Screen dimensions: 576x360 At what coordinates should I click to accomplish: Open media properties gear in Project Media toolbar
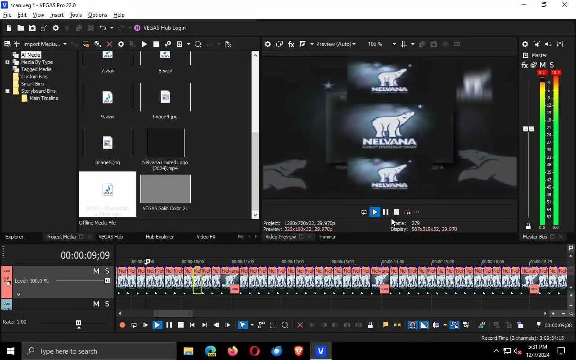point(121,44)
